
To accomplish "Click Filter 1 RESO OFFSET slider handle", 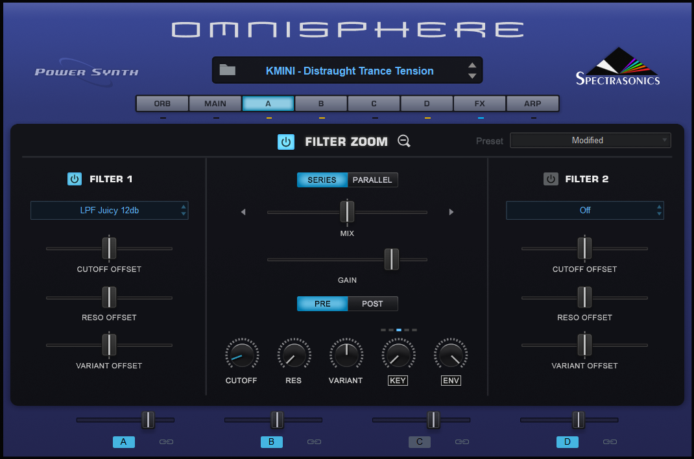I will tap(109, 297).
